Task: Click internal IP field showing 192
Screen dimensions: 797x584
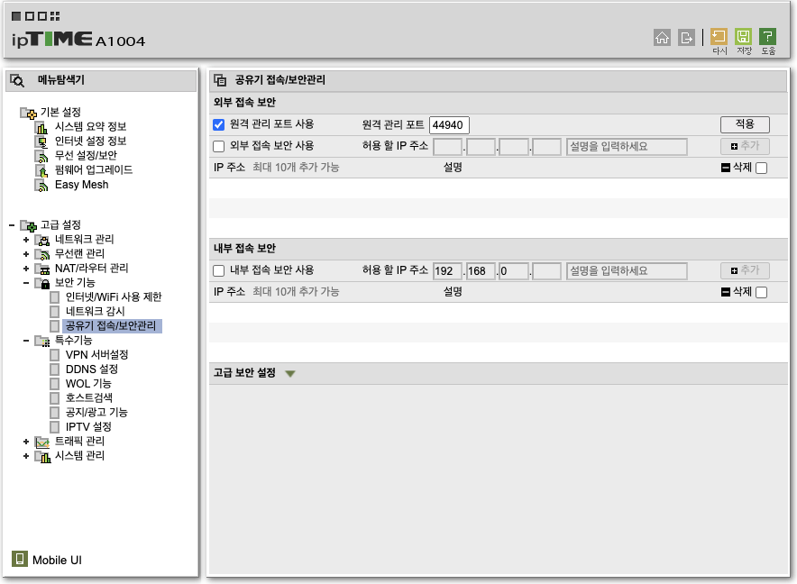Action: pos(447,271)
